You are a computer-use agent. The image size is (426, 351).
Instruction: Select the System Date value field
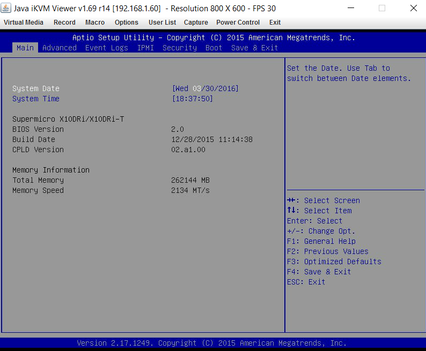pyautogui.click(x=205, y=88)
